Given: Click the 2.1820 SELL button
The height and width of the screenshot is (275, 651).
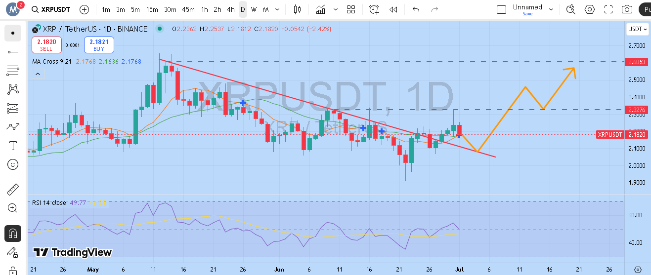Looking at the screenshot, I should (46, 45).
